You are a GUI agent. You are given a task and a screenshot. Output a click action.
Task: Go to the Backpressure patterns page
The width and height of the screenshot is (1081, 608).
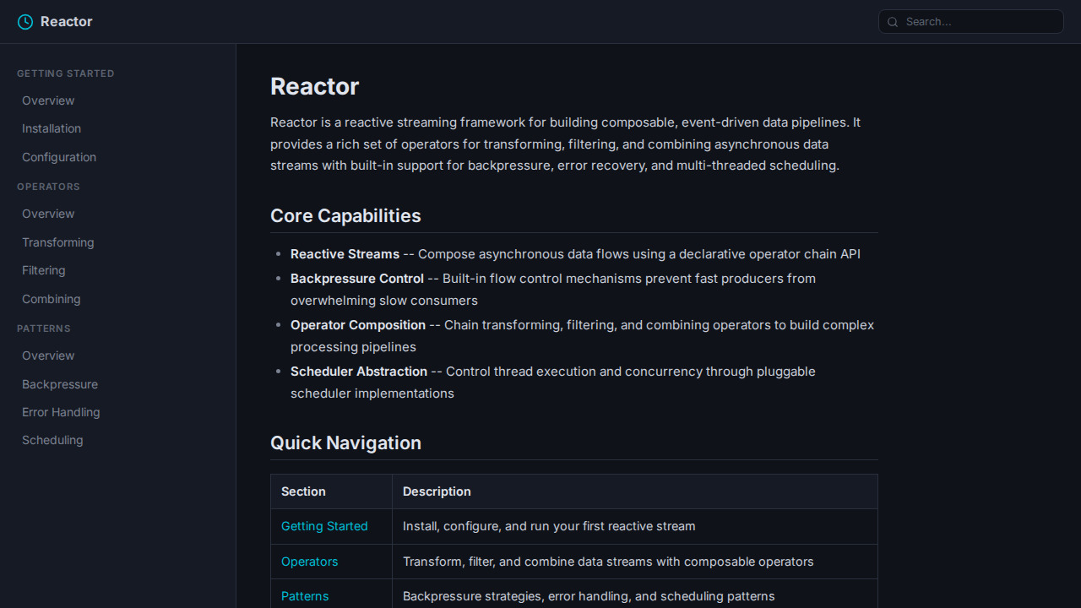click(x=60, y=384)
